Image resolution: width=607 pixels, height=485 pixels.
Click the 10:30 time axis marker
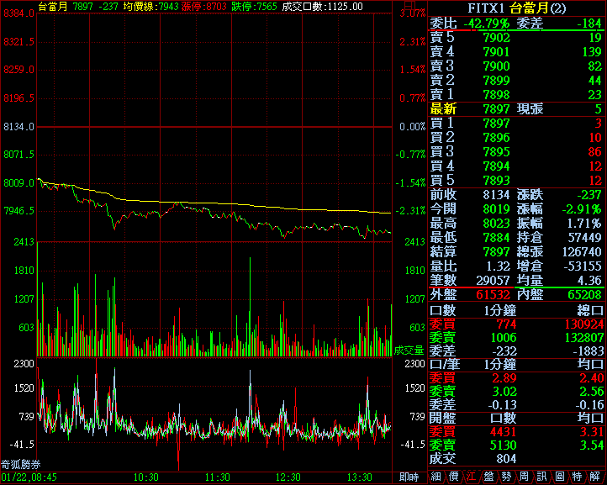(x=146, y=477)
